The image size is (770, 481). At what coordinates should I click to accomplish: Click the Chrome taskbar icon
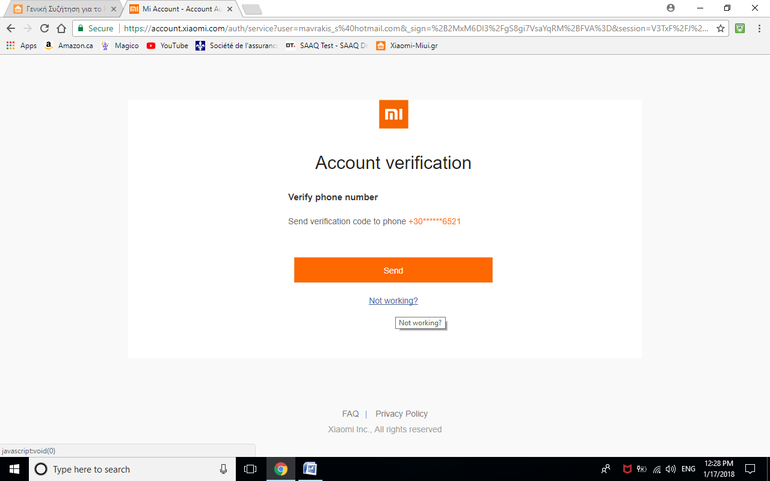(281, 469)
